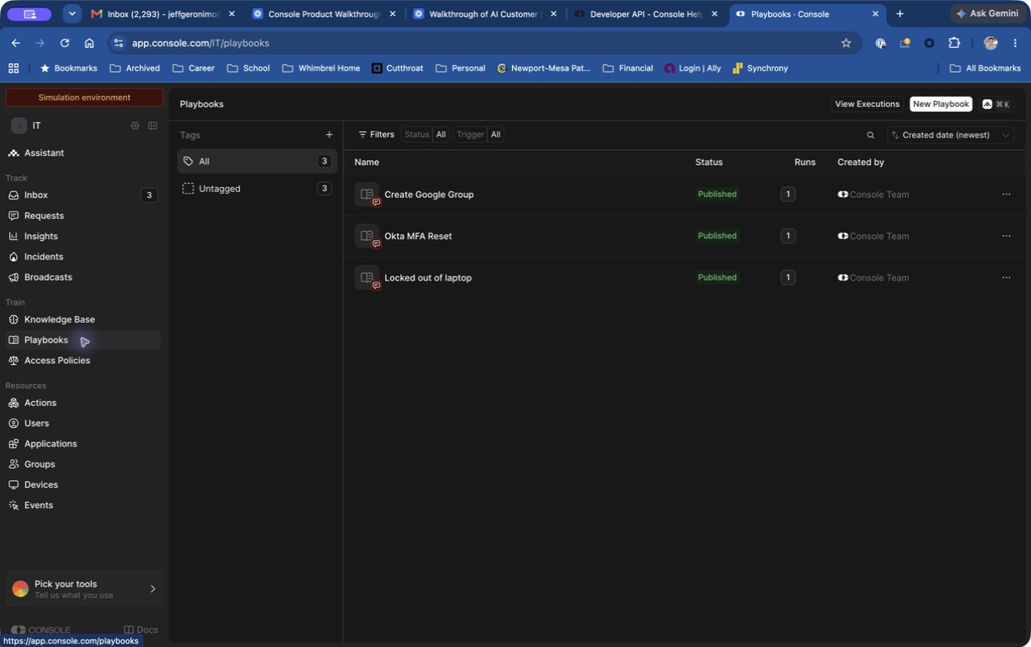Switch to Console Product Walkthrough tab
Viewport: 1031px width, 647px height.
323,13
